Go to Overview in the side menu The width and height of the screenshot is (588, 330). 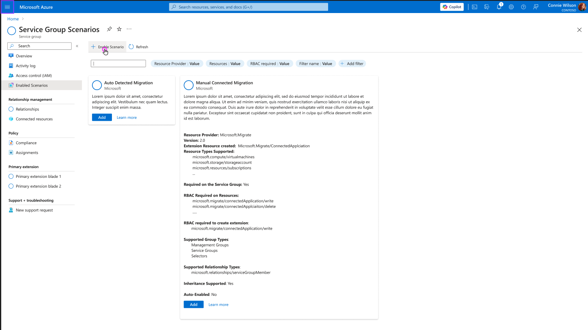pos(24,56)
